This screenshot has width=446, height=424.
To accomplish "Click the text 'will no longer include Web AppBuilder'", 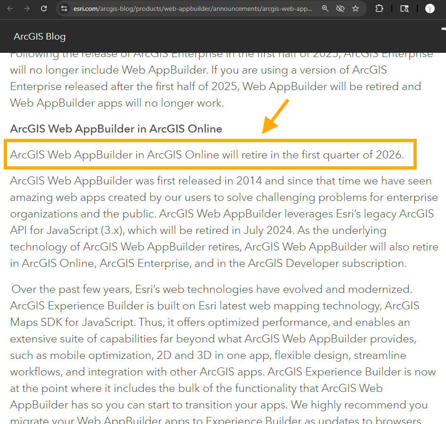I will point(109,70).
